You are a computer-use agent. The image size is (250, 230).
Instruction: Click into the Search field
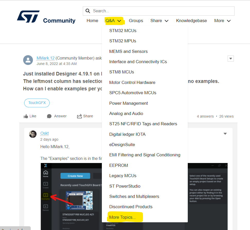(159, 11)
